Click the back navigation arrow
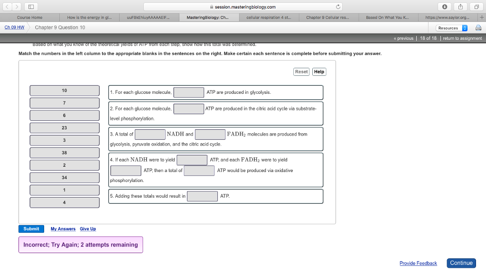Viewport: 486px width, 273px height. click(7, 7)
